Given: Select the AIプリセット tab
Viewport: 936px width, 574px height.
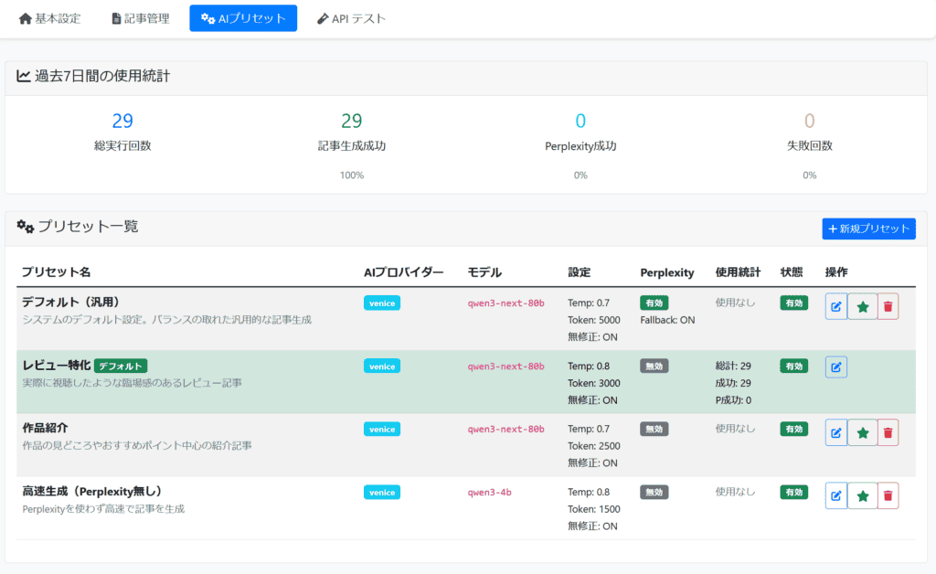Looking at the screenshot, I should point(243,18).
